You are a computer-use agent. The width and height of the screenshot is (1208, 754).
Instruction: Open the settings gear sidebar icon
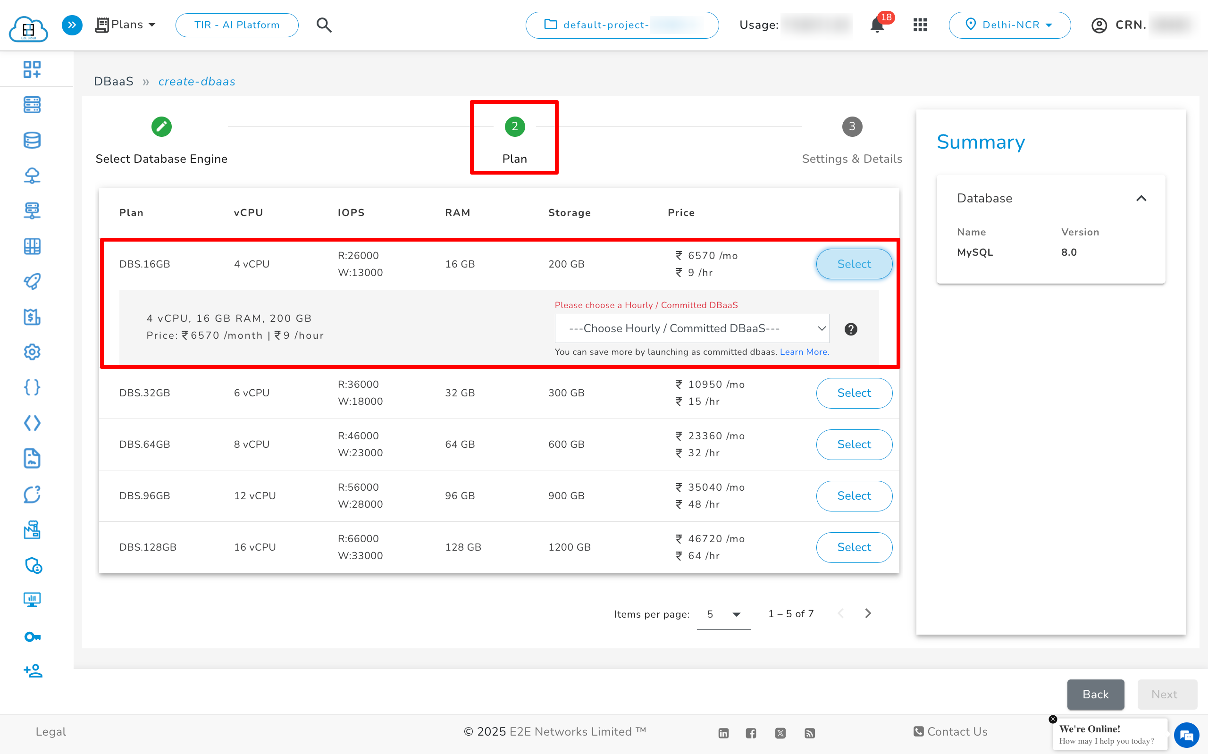click(32, 352)
